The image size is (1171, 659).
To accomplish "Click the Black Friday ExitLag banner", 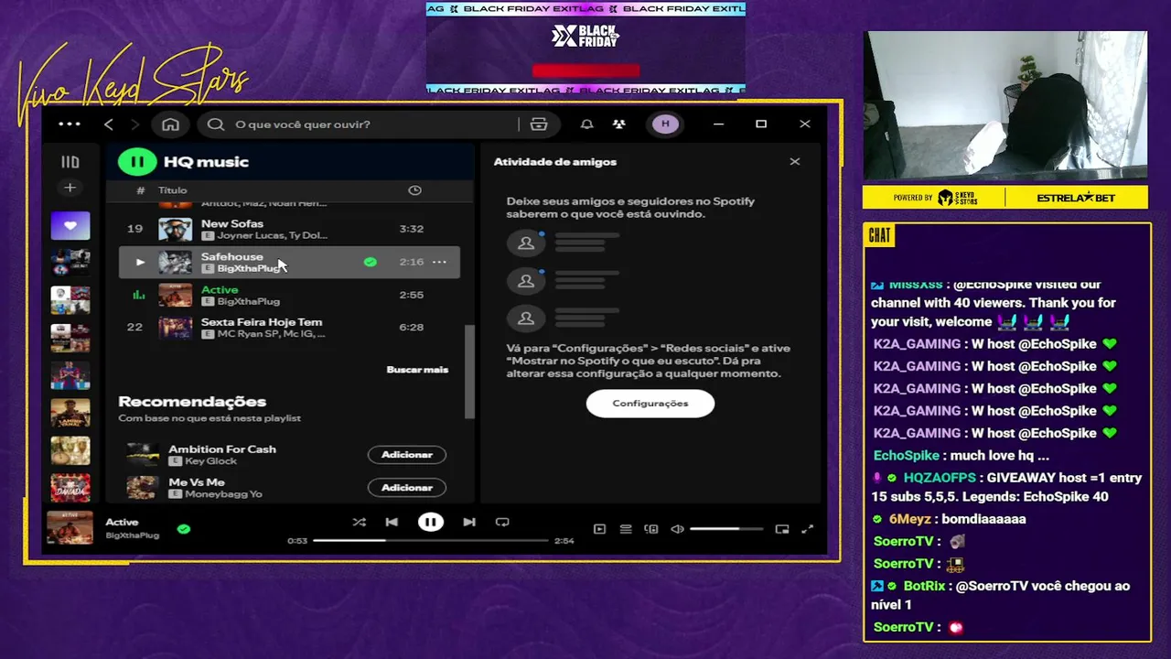I will click(585, 48).
